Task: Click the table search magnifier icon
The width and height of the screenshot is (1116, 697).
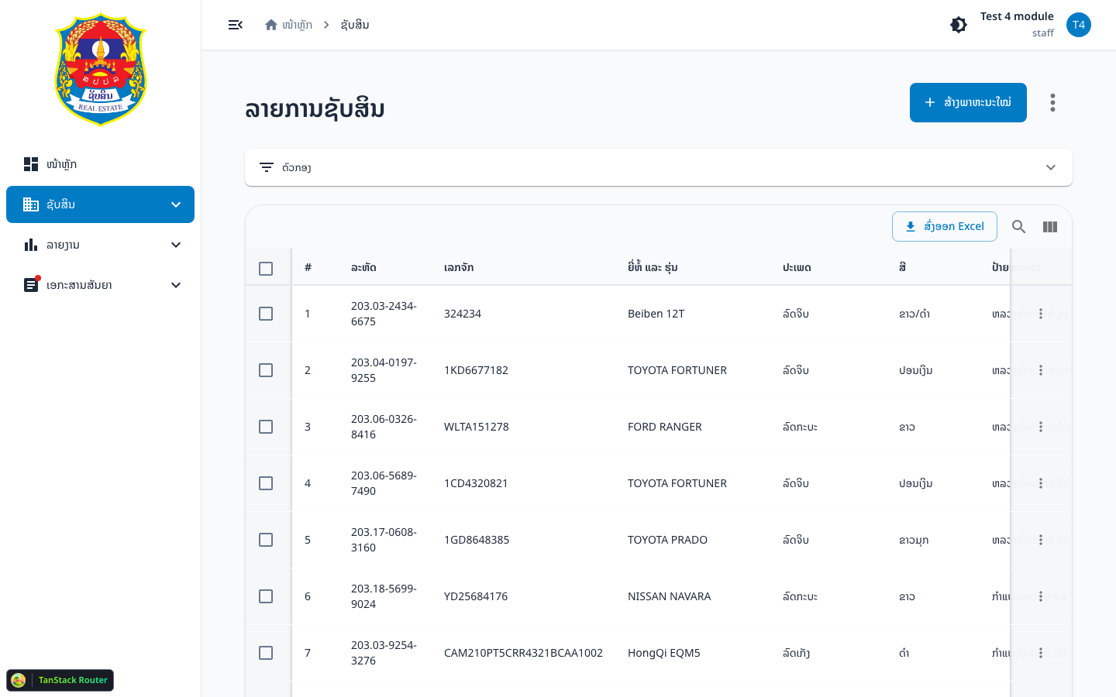Action: point(1019,227)
